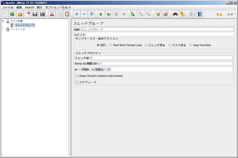Click the 0/0 thread count indicator
This screenshot has width=238, height=158.
tap(230, 14)
